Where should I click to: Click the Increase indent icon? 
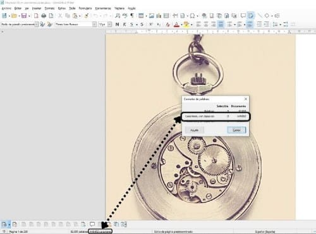[x=260, y=25]
